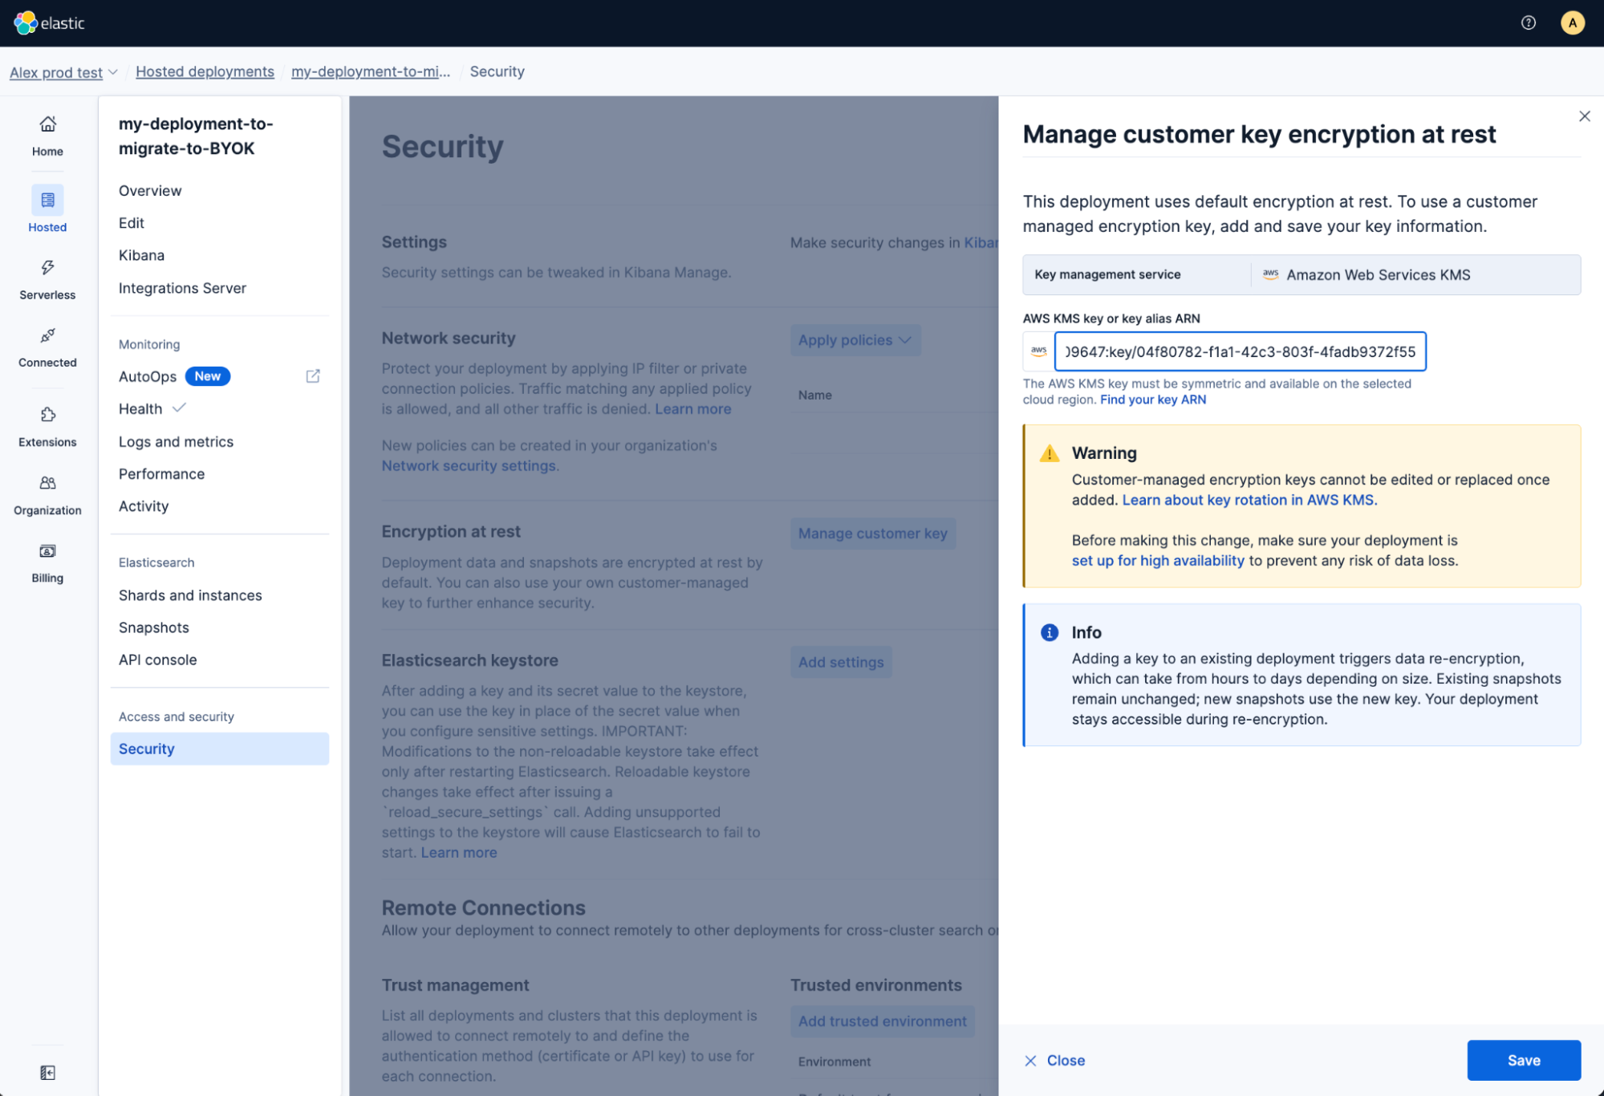Open Shards and instances menu item
The width and height of the screenshot is (1604, 1096).
[x=190, y=595]
